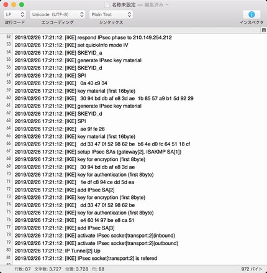Expand the title bar edited-status chevron

point(167,4)
